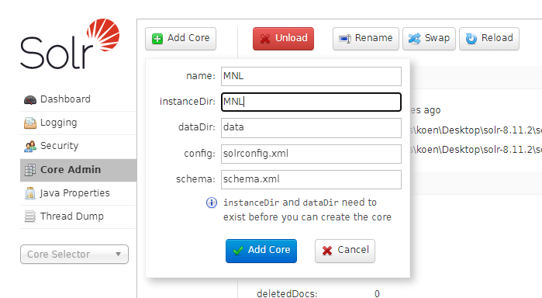Image resolution: width=542 pixels, height=298 pixels.
Task: Click the Reload circular arrow icon
Action: tap(471, 39)
